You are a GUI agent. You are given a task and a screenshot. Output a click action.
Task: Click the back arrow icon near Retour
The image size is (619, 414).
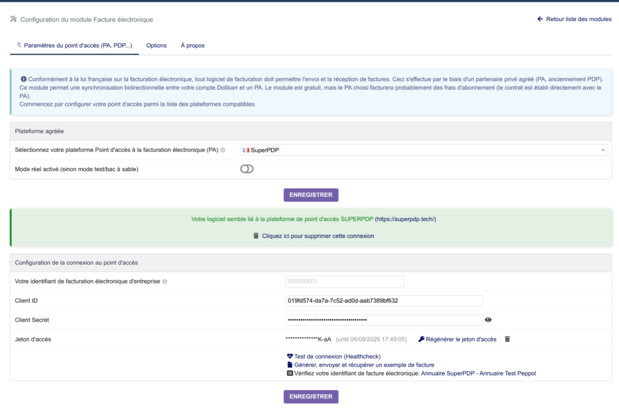[x=540, y=19]
